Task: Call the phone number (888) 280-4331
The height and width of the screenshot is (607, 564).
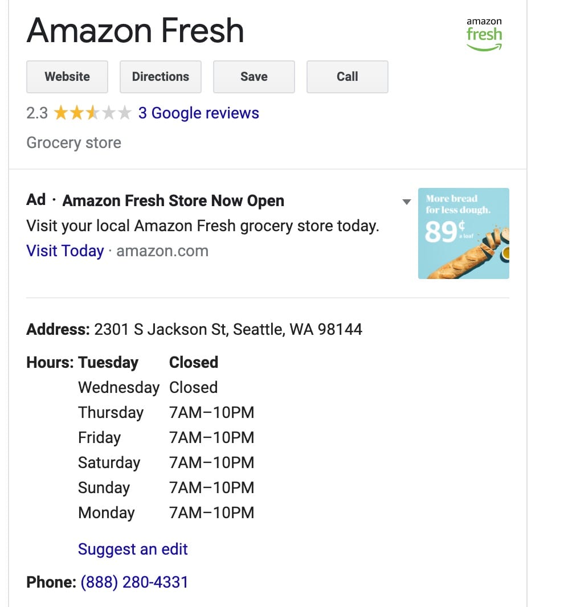Action: pos(134,582)
